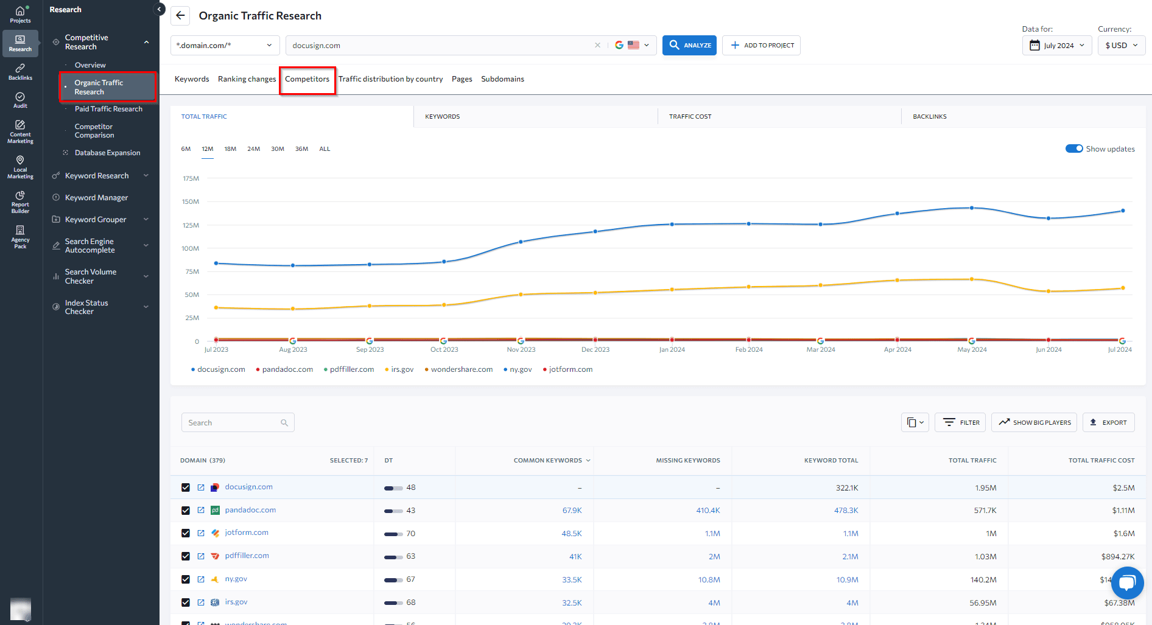Image resolution: width=1152 pixels, height=625 pixels.
Task: Click the Export button
Action: (1108, 422)
